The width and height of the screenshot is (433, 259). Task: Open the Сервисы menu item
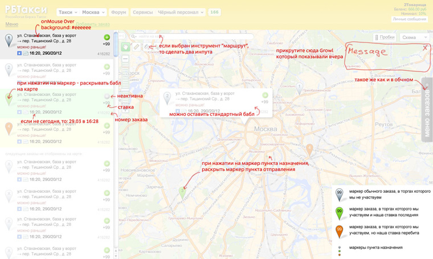pyautogui.click(x=142, y=12)
